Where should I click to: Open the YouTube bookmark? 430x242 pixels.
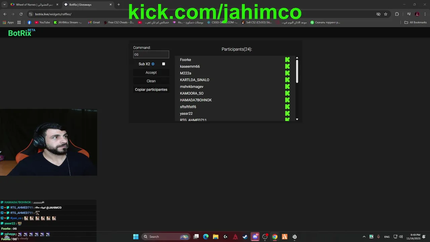click(42, 23)
